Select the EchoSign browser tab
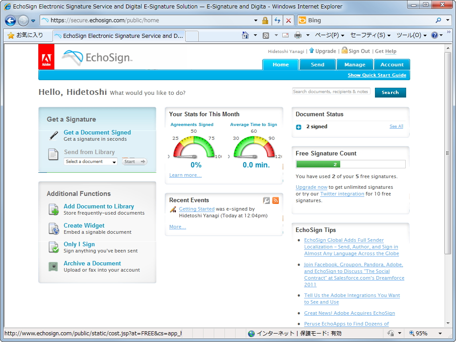The image size is (456, 342). pos(119,36)
